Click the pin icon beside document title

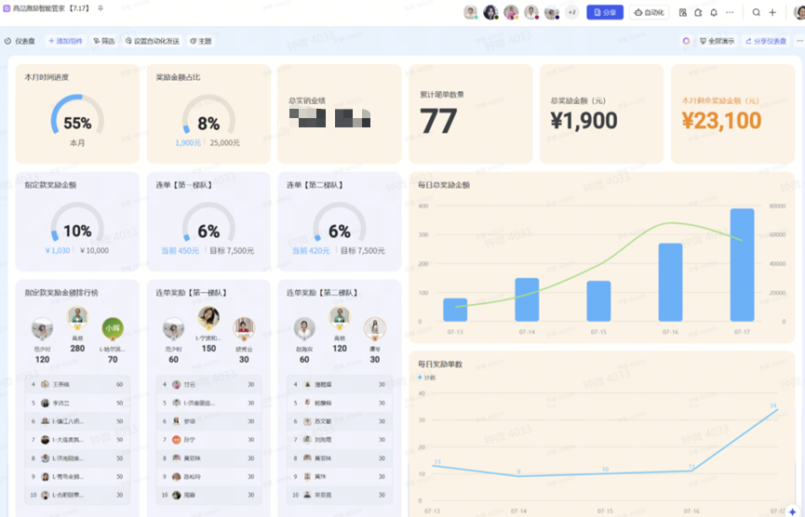[x=101, y=8]
